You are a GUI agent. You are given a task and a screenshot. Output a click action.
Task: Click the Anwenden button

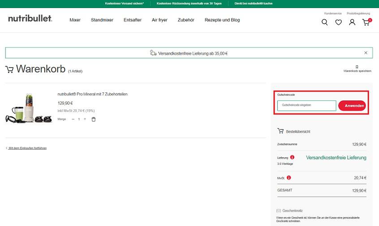coord(352,105)
